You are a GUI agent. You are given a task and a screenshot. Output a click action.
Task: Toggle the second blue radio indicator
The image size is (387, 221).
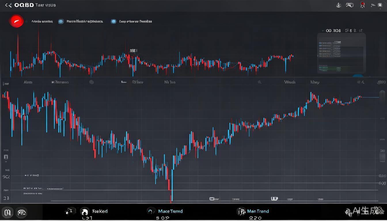113,21
